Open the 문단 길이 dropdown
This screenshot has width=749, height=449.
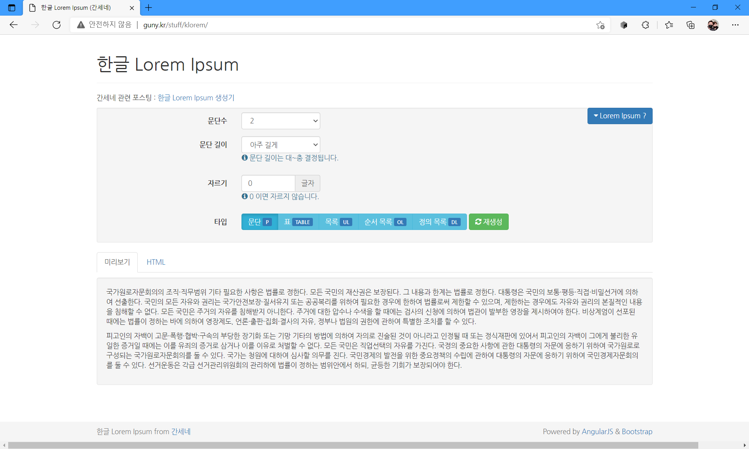[280, 145]
